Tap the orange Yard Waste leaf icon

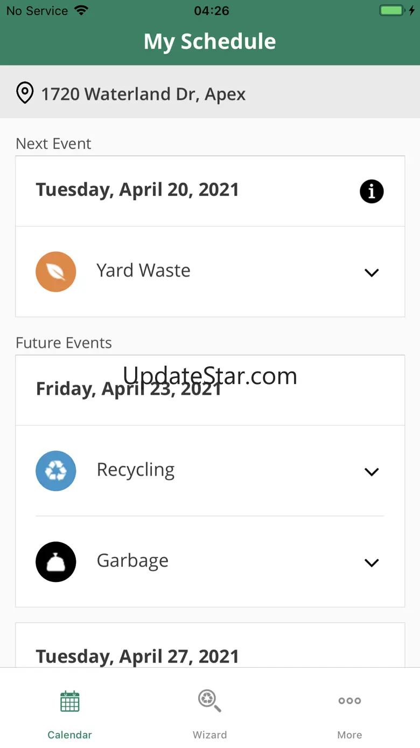click(x=56, y=272)
